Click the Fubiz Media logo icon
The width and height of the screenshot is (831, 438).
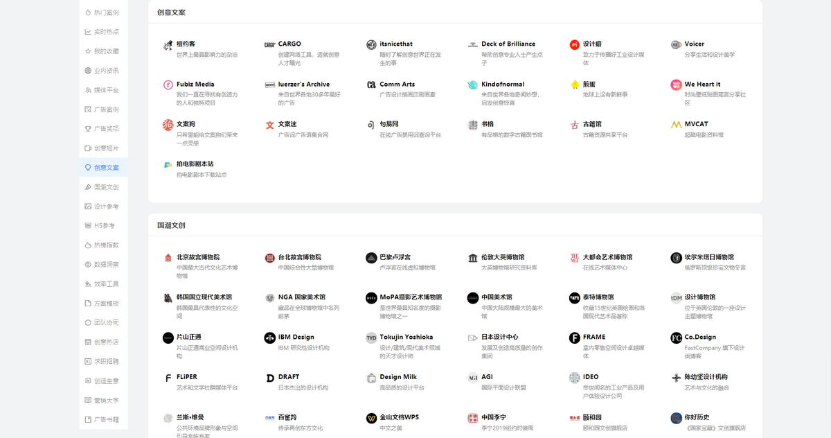click(x=168, y=85)
